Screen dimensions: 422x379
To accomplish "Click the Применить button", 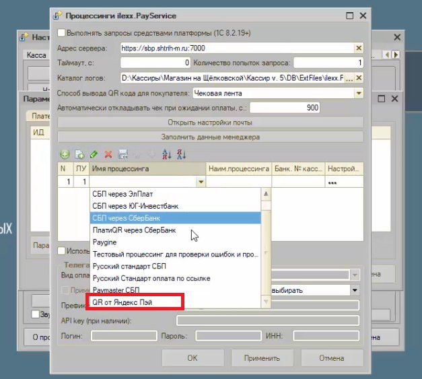I will coord(262,358).
